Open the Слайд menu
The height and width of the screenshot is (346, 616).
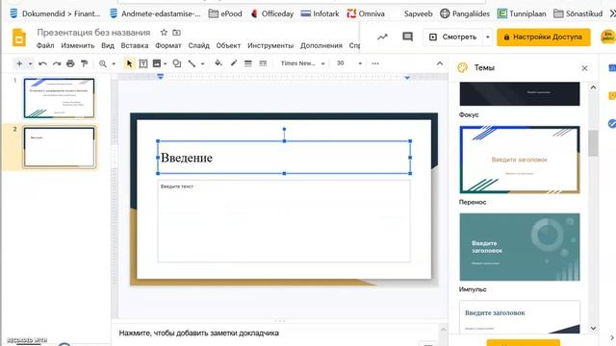[199, 45]
